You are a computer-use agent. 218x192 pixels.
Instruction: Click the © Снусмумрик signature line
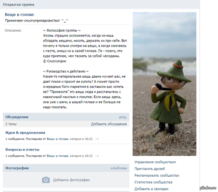point(54,61)
